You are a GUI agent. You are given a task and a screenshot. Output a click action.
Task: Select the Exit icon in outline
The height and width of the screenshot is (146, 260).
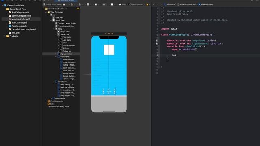point(49,104)
